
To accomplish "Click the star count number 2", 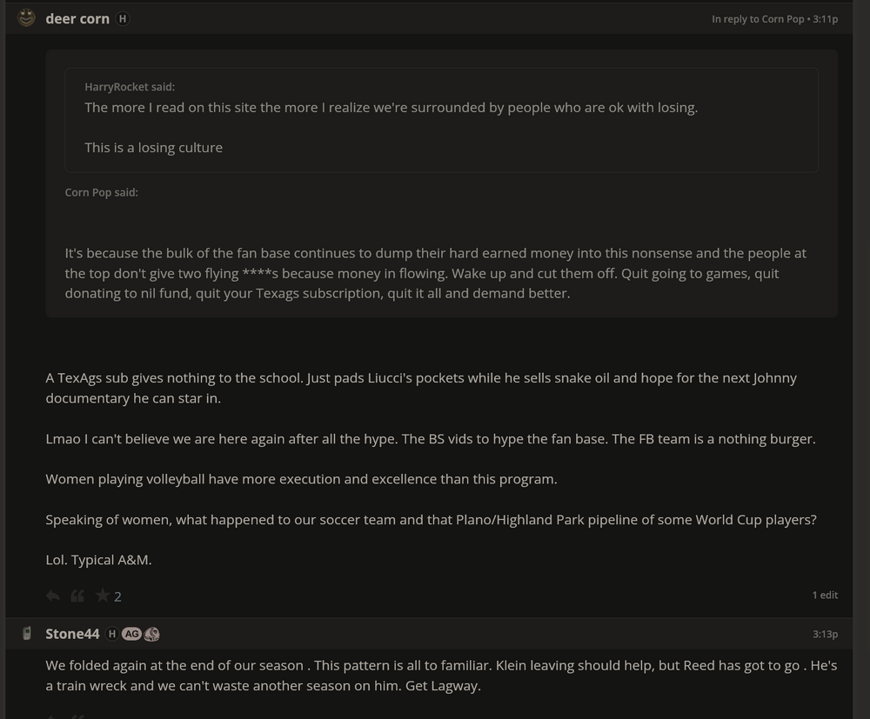I will tap(118, 596).
